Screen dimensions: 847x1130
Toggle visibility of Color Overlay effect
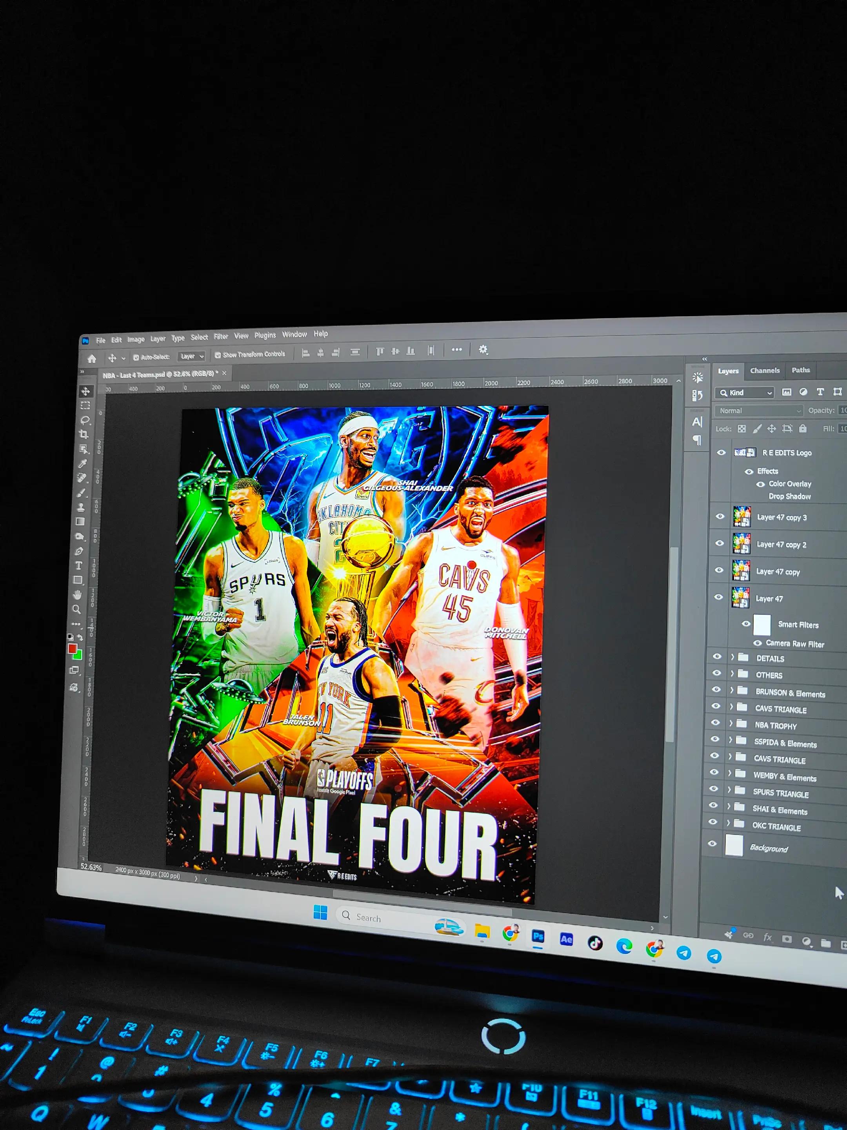761,484
